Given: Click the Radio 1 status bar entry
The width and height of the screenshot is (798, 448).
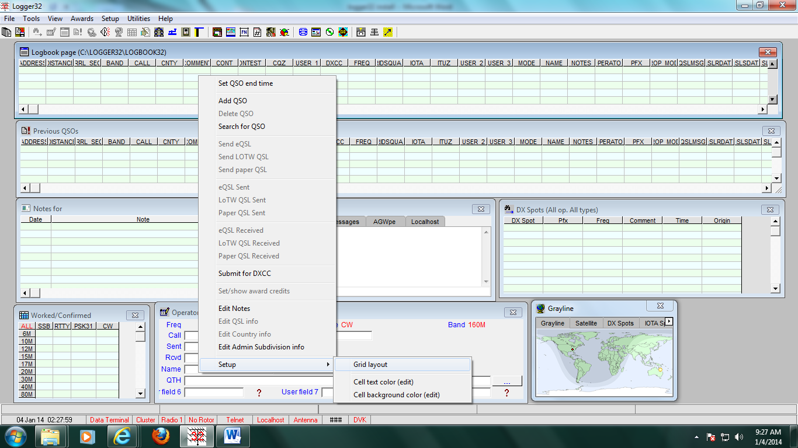Looking at the screenshot, I should click(x=172, y=420).
